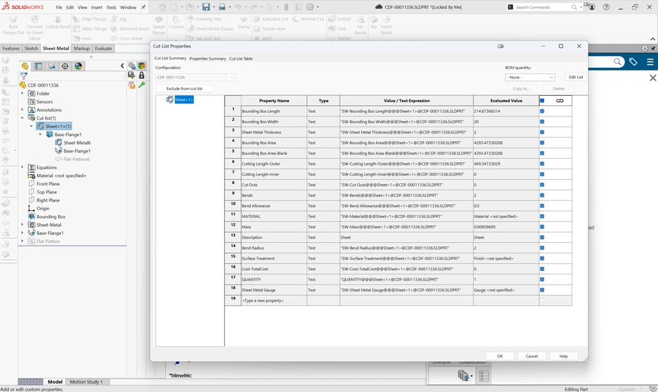This screenshot has width=658, height=392.
Task: Expand the Annotations node in feature tree
Action: 22,109
